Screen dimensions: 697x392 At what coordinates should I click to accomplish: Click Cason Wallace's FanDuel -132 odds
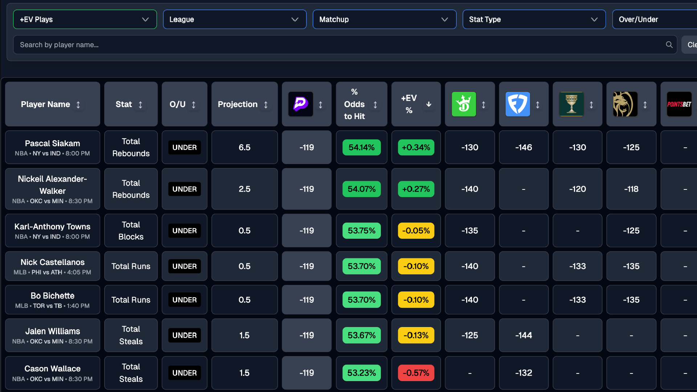coord(523,373)
